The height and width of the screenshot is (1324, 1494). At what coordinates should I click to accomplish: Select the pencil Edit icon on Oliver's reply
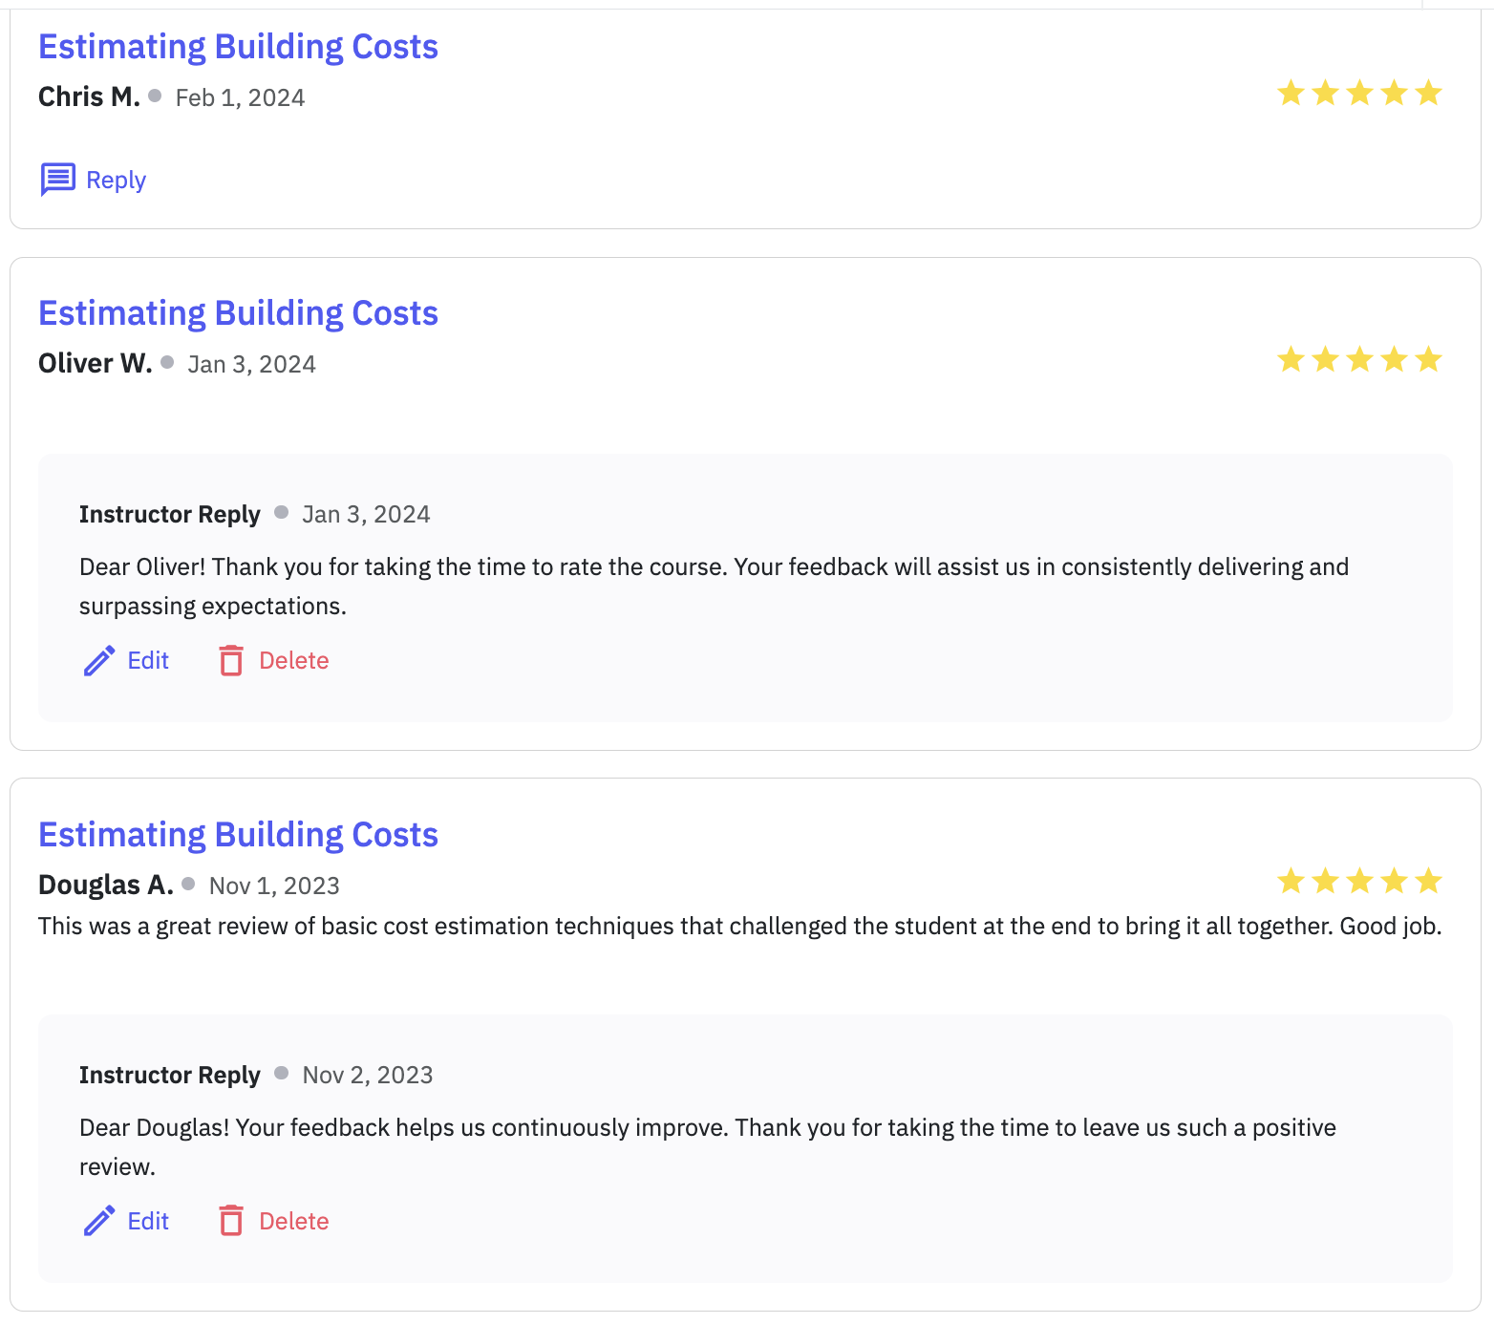tap(98, 660)
